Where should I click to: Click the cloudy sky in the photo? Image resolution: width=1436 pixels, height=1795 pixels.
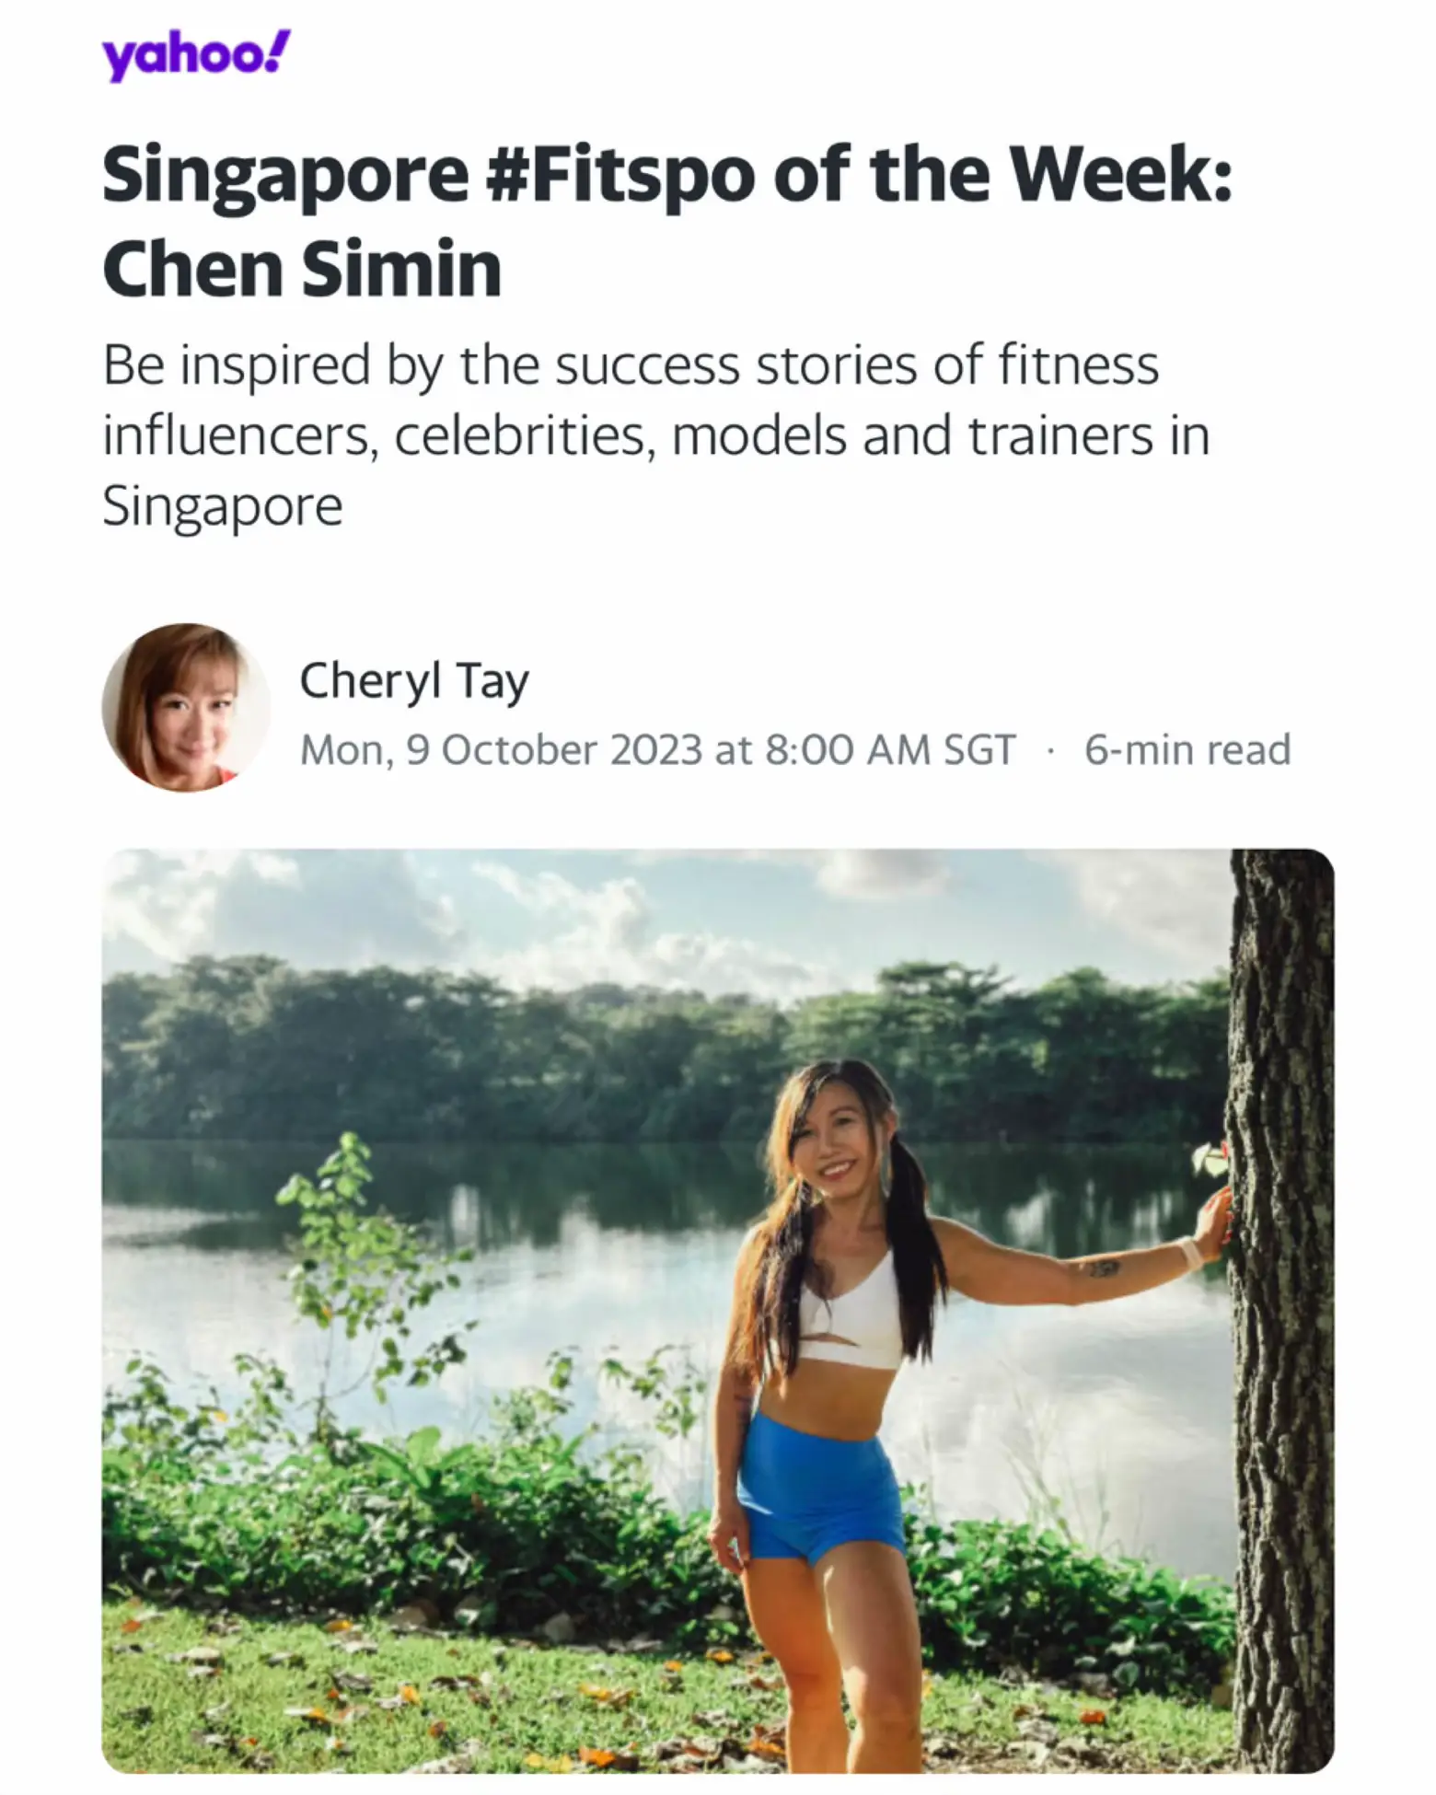coord(552,911)
